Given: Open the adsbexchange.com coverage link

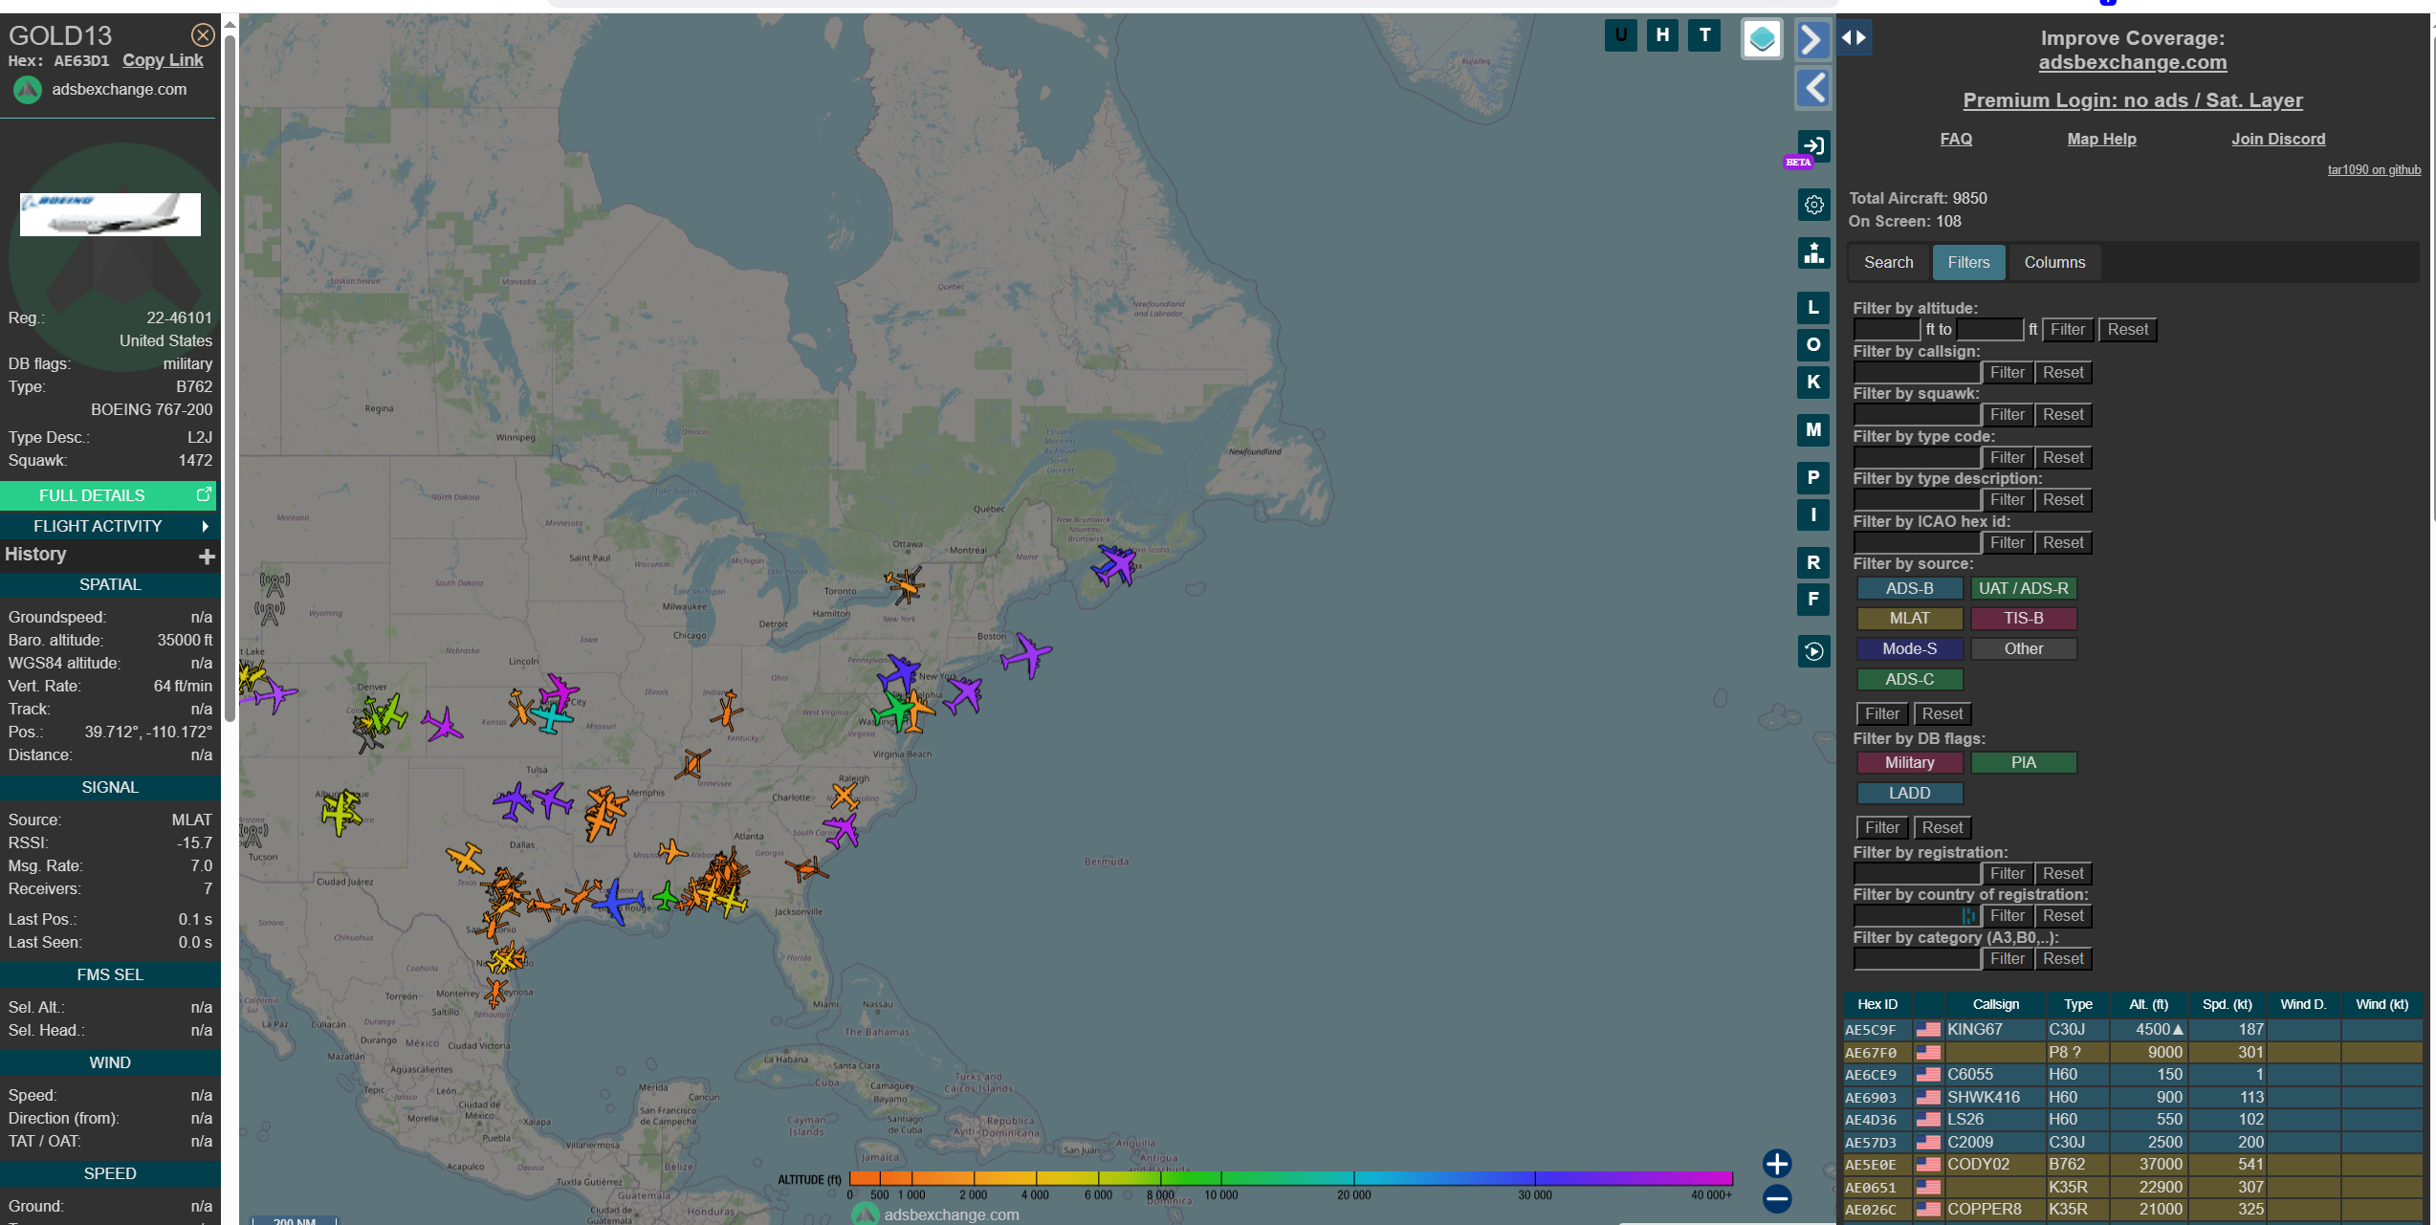Looking at the screenshot, I should point(2132,62).
